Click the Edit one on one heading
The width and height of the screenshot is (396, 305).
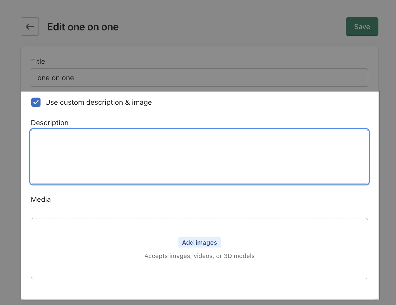83,27
